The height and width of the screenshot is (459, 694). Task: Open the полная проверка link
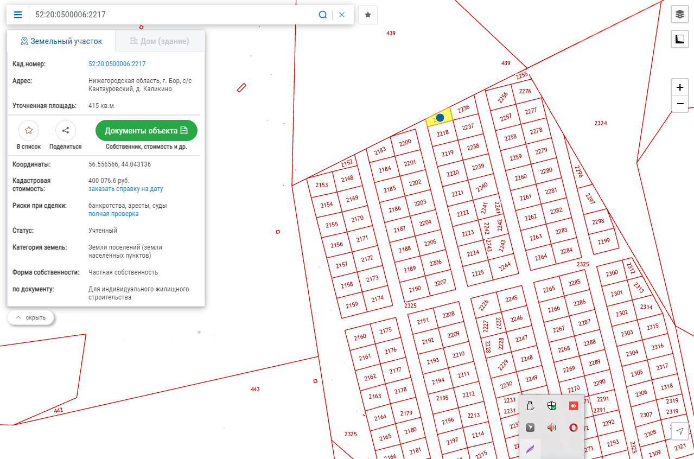[113, 214]
